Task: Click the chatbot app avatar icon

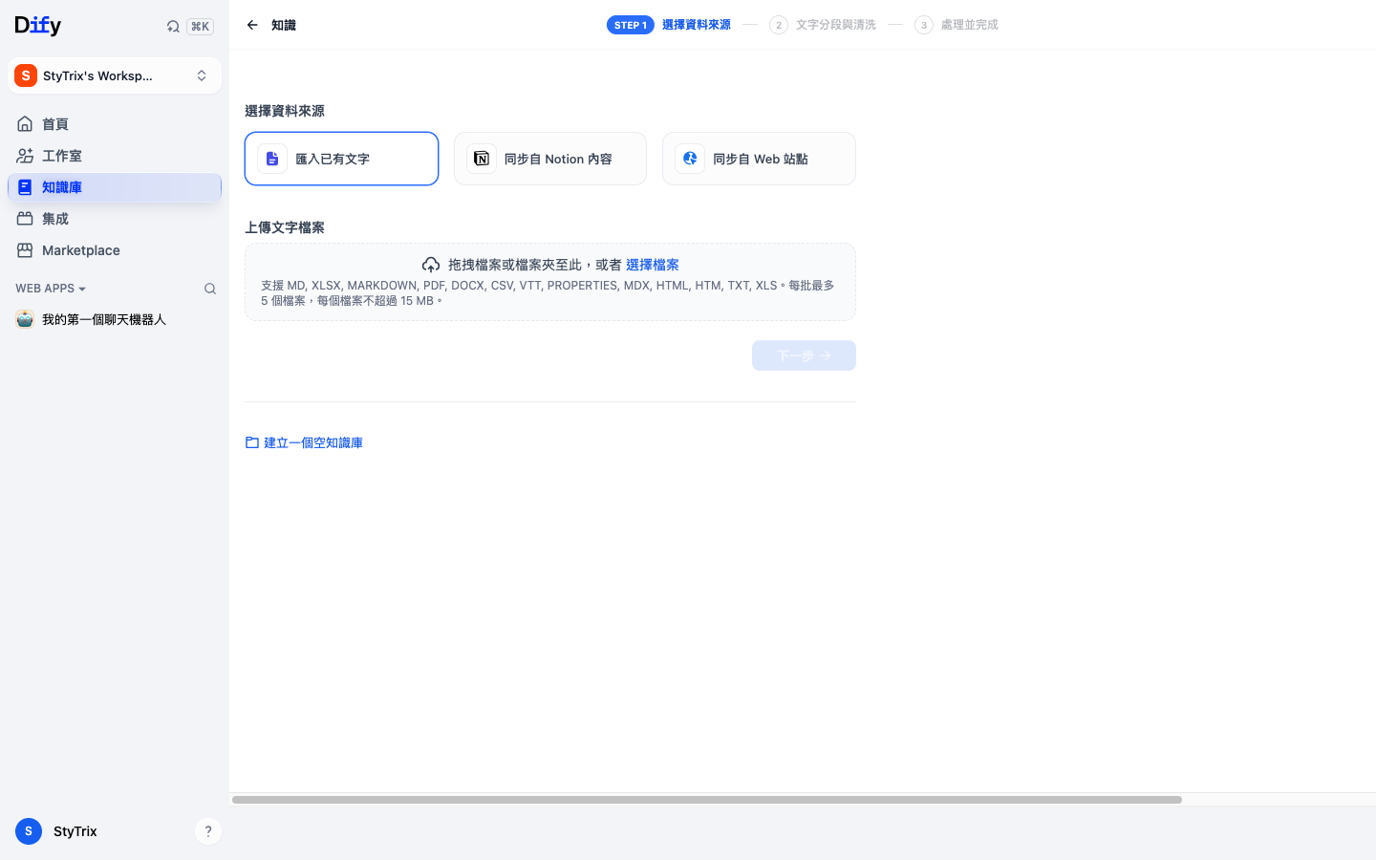Action: tap(25, 319)
